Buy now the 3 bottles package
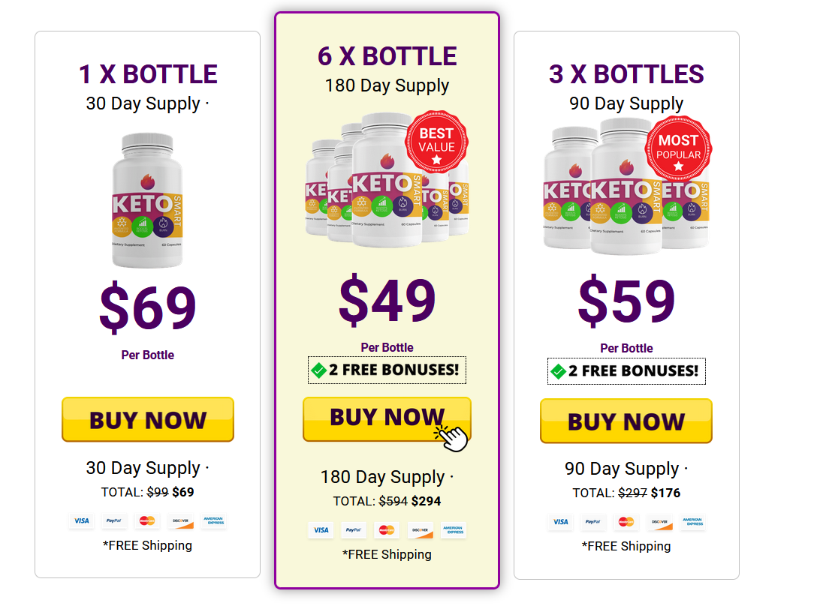This screenshot has height=606, width=814. point(626,421)
